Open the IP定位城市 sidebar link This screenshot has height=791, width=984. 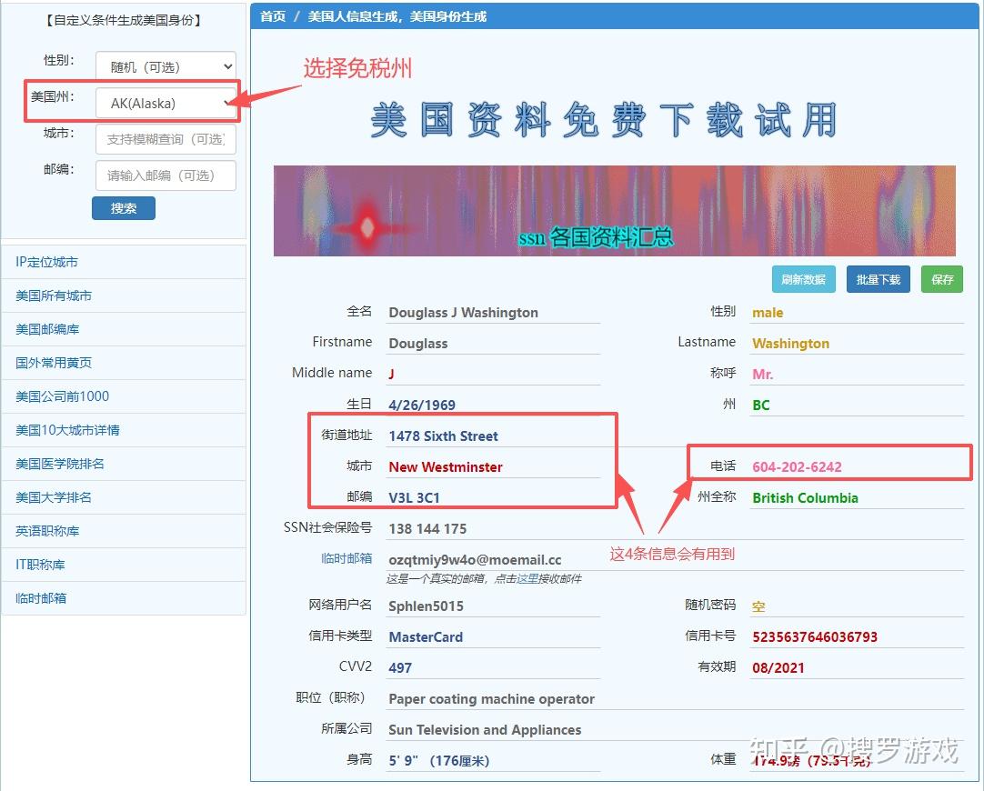coord(46,262)
